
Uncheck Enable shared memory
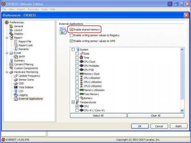[x=71, y=30]
